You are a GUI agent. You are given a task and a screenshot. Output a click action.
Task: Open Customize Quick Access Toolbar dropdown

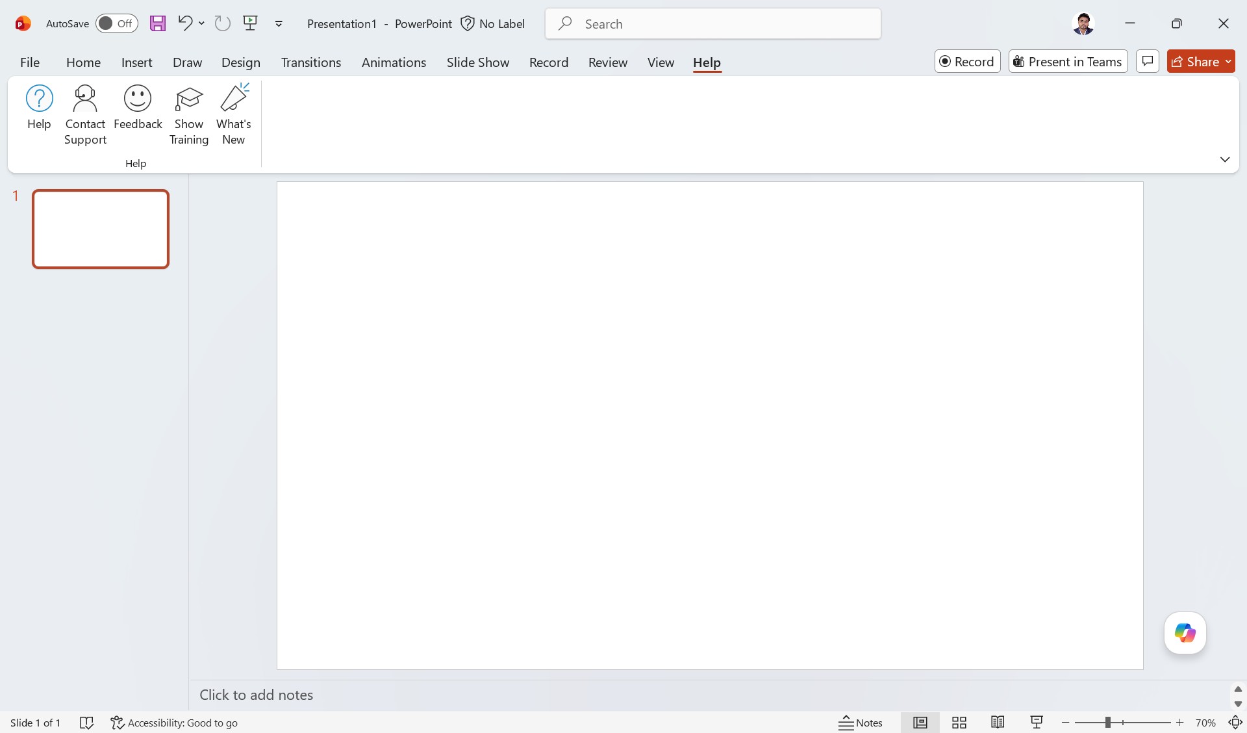279,23
